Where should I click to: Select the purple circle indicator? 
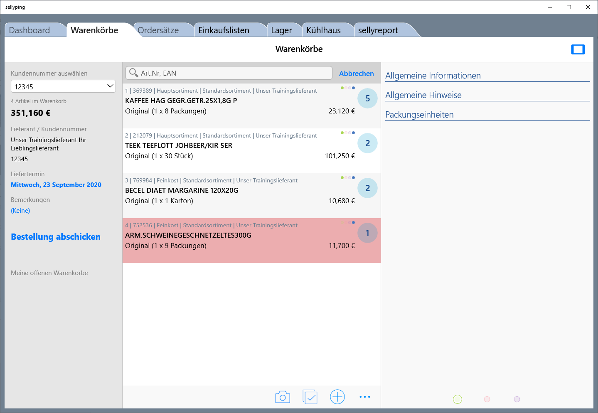coord(517,399)
